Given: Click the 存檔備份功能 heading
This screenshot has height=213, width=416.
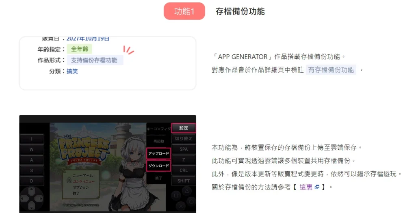Looking at the screenshot, I should [240, 11].
